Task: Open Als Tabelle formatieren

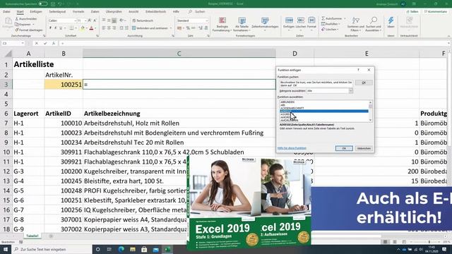Action: click(x=242, y=25)
